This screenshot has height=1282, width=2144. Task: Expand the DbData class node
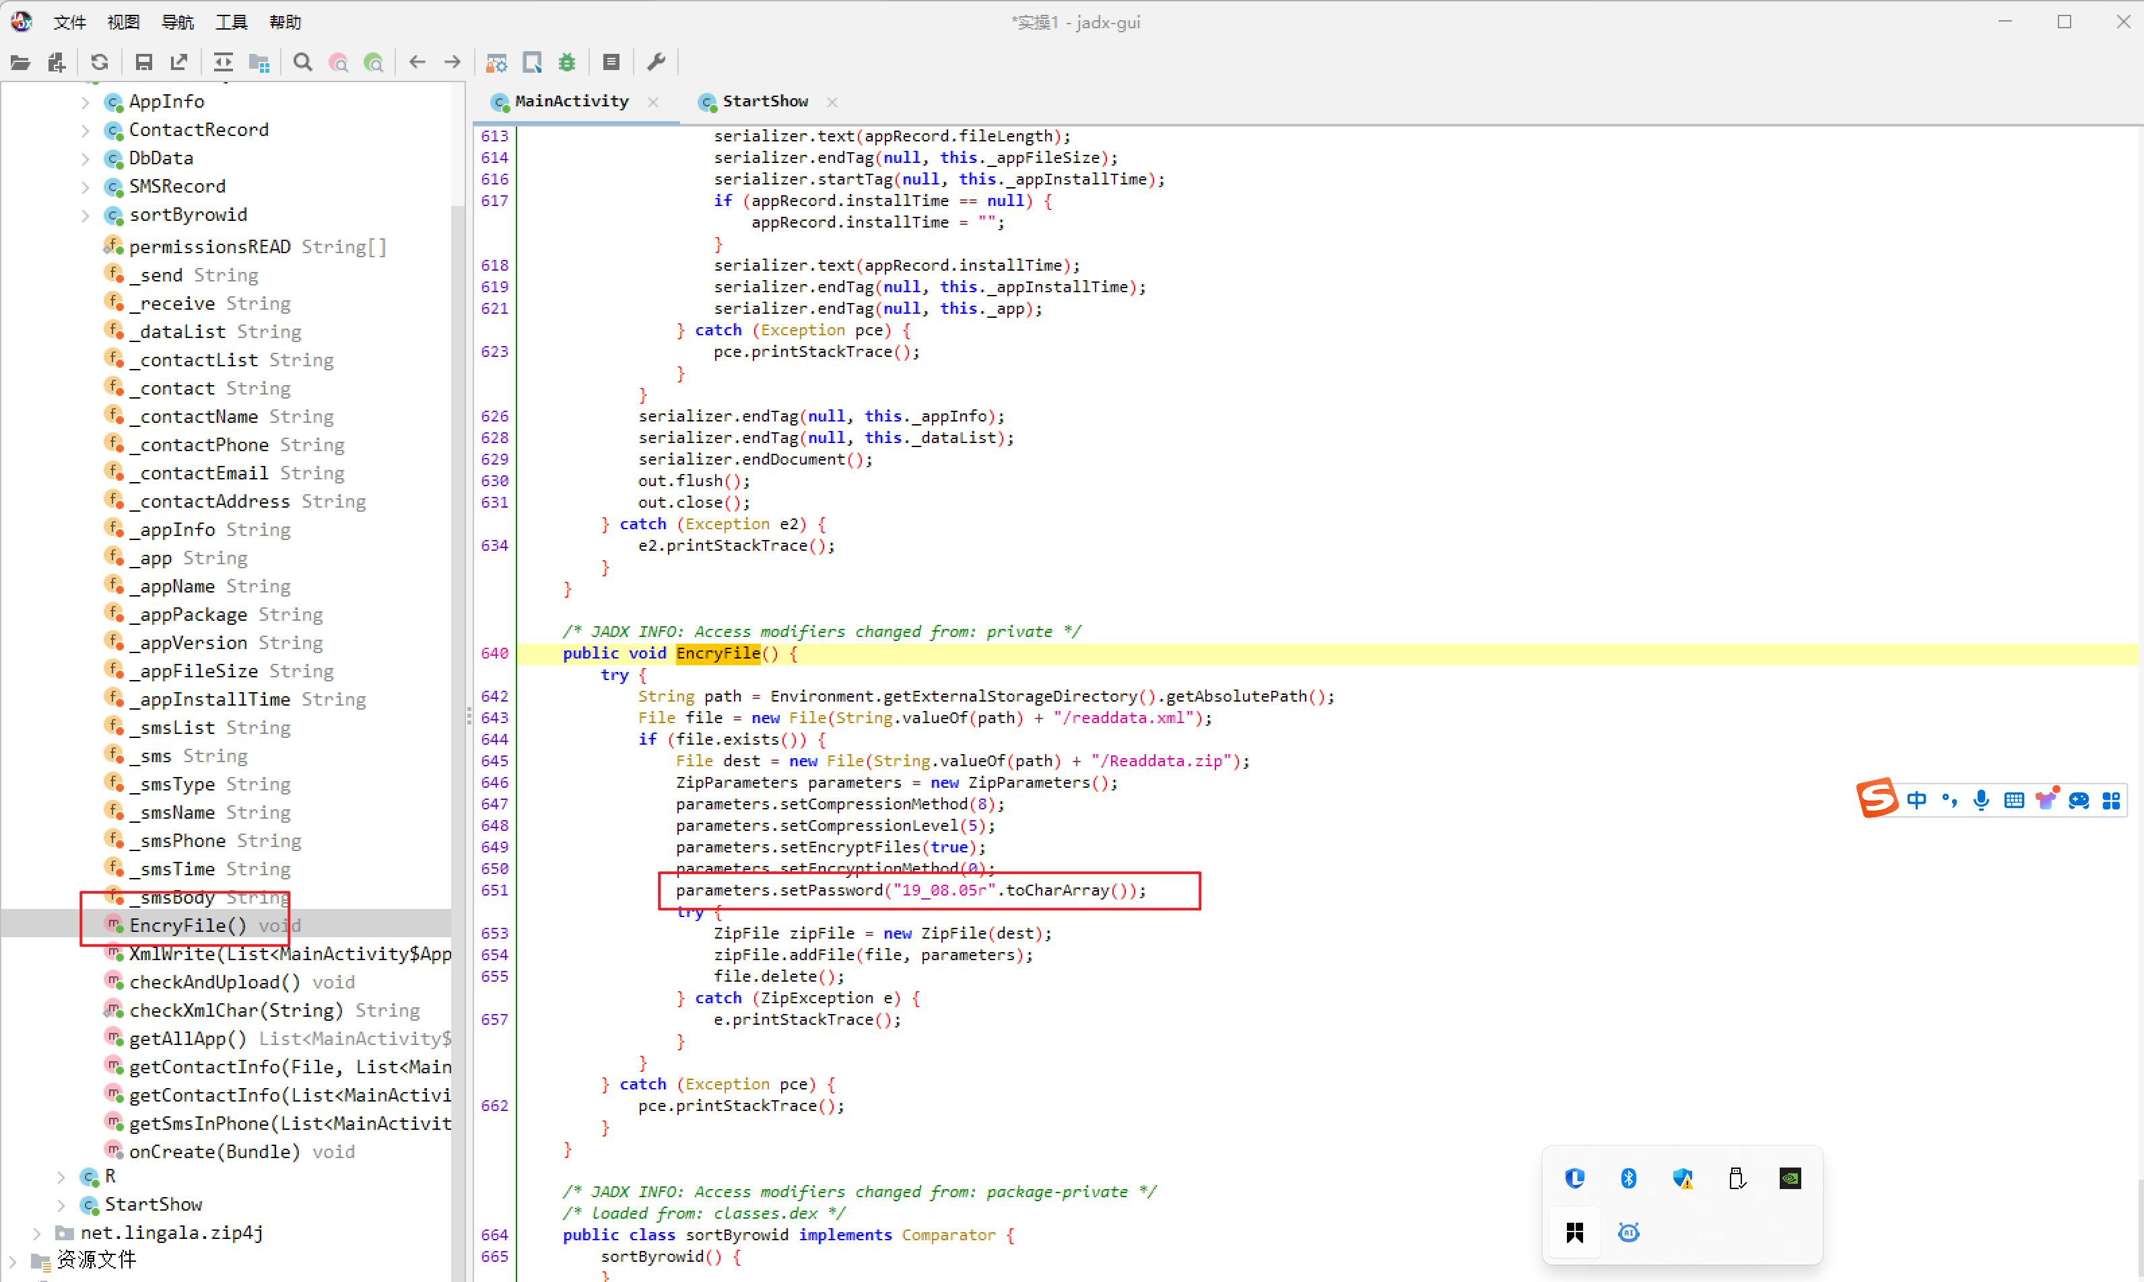(85, 159)
